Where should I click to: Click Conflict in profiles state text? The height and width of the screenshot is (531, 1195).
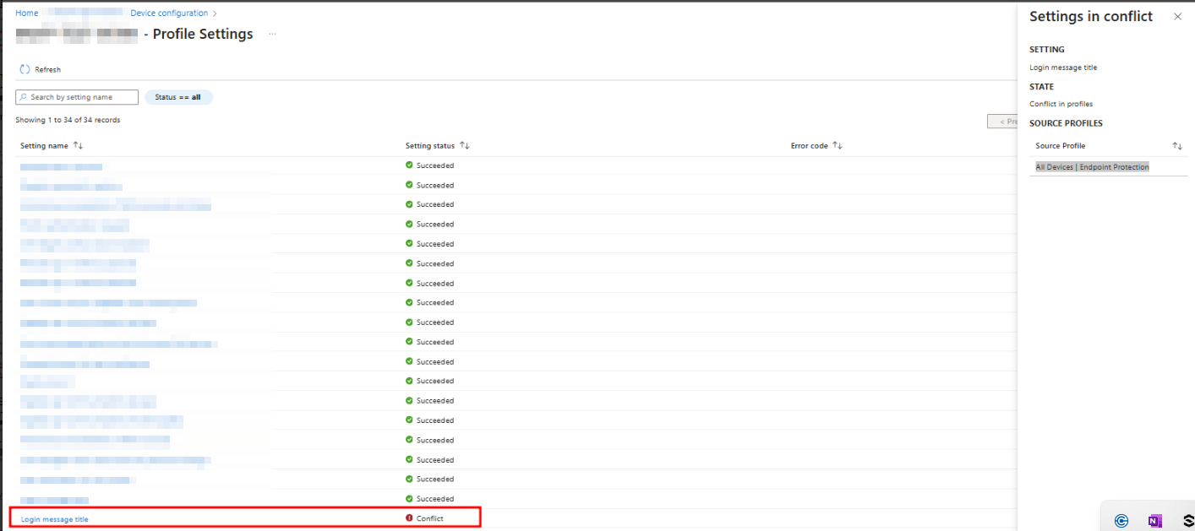[1061, 104]
